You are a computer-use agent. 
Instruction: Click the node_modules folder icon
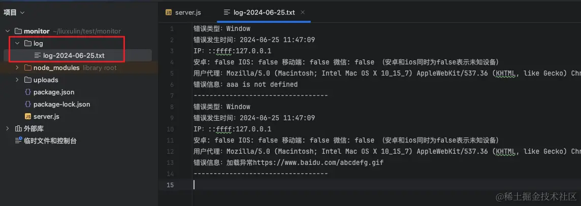(28, 68)
